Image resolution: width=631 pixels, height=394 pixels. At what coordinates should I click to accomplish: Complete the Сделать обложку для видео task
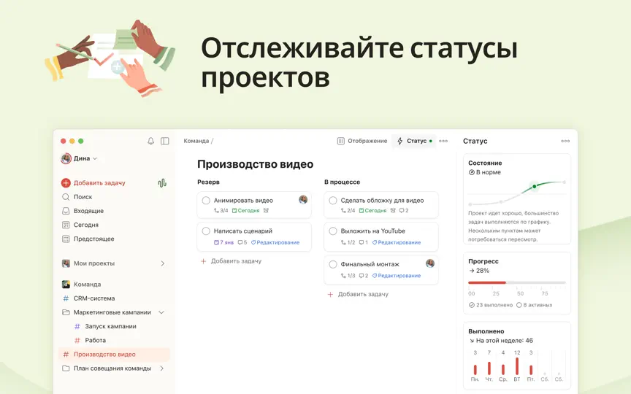tap(333, 200)
